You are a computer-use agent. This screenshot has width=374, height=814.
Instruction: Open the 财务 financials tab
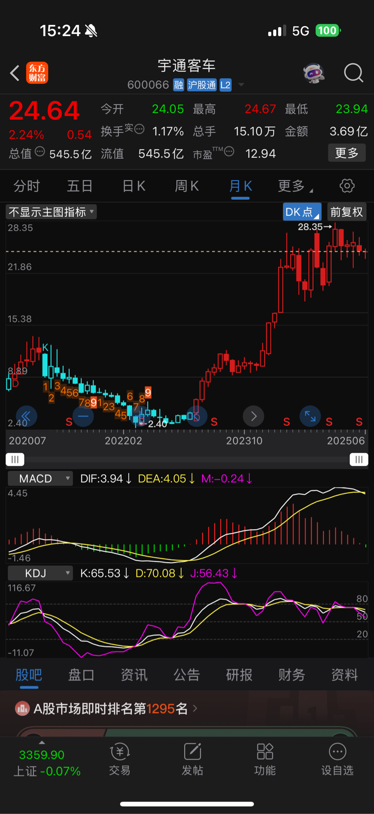pos(292,675)
